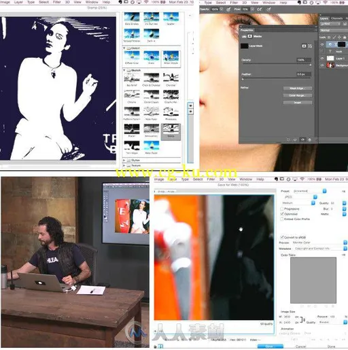
Task: Click the image width W field
Action: 288,317
